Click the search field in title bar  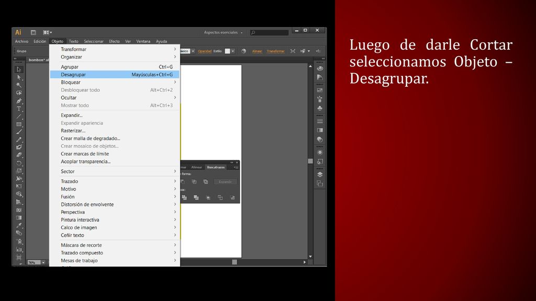[270, 32]
